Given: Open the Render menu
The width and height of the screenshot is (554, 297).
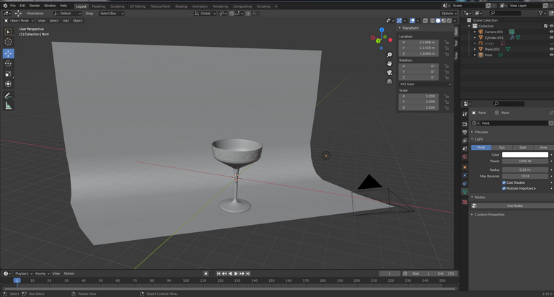Looking at the screenshot, I should point(35,6).
